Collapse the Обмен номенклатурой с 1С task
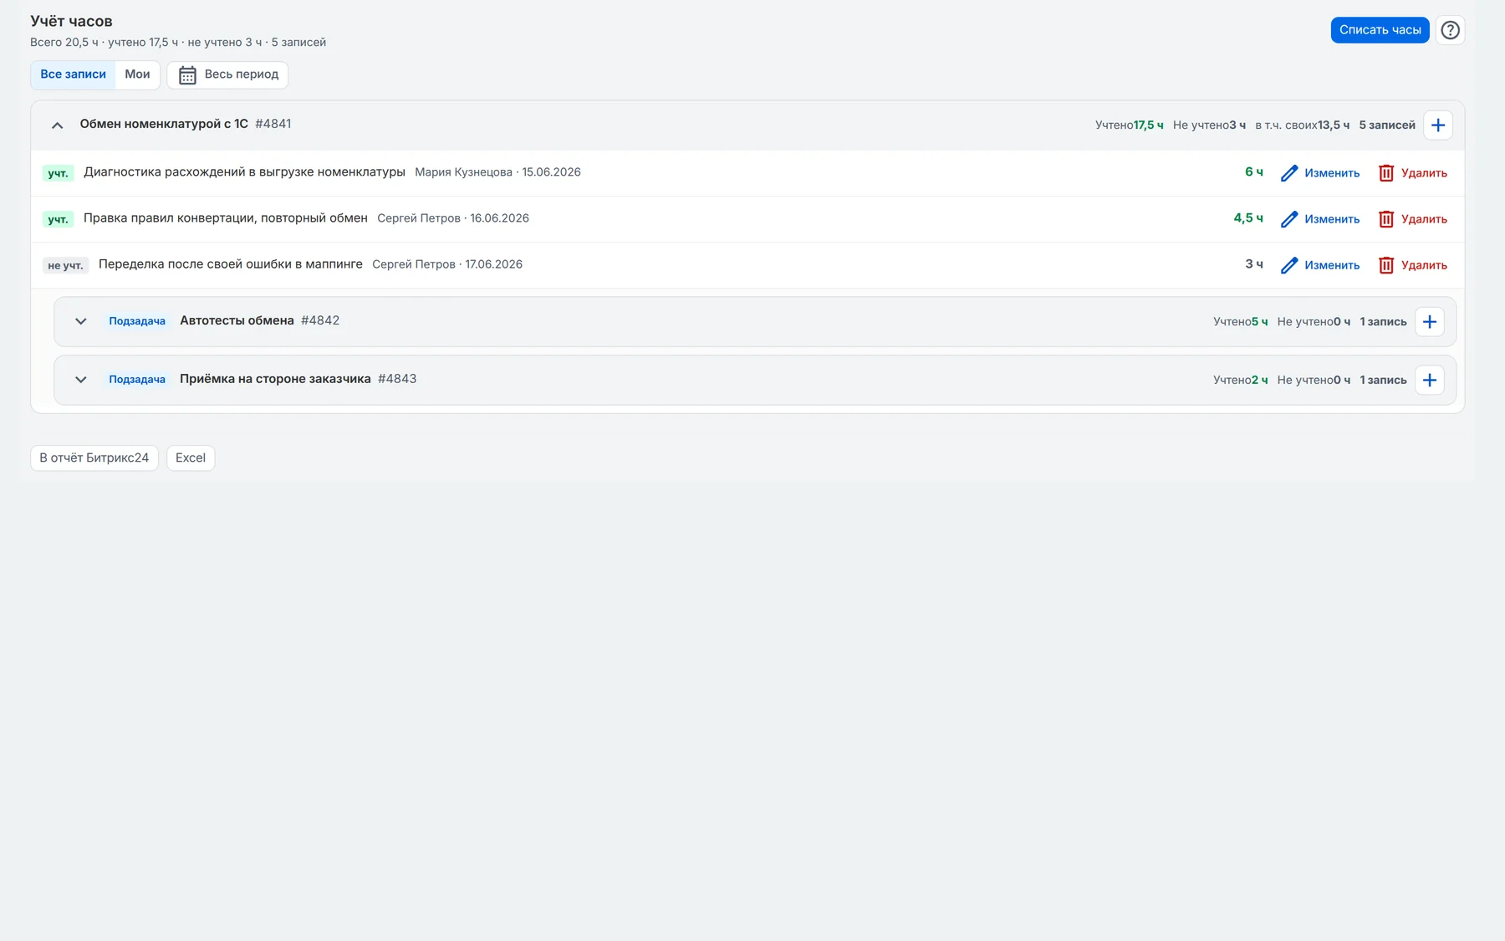The image size is (1505, 941). [x=57, y=125]
